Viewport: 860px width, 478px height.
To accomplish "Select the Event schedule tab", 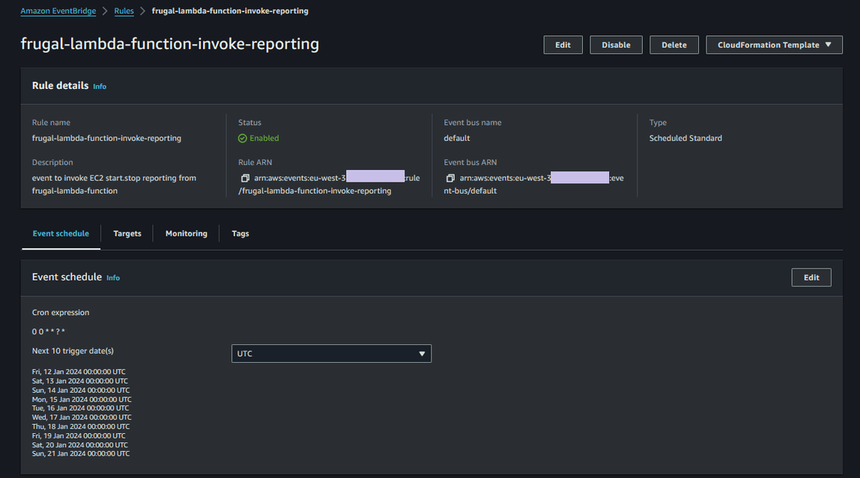I will (61, 233).
